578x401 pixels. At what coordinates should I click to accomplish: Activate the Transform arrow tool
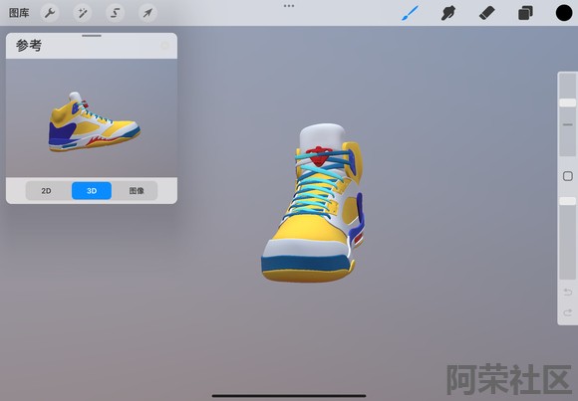pos(147,13)
